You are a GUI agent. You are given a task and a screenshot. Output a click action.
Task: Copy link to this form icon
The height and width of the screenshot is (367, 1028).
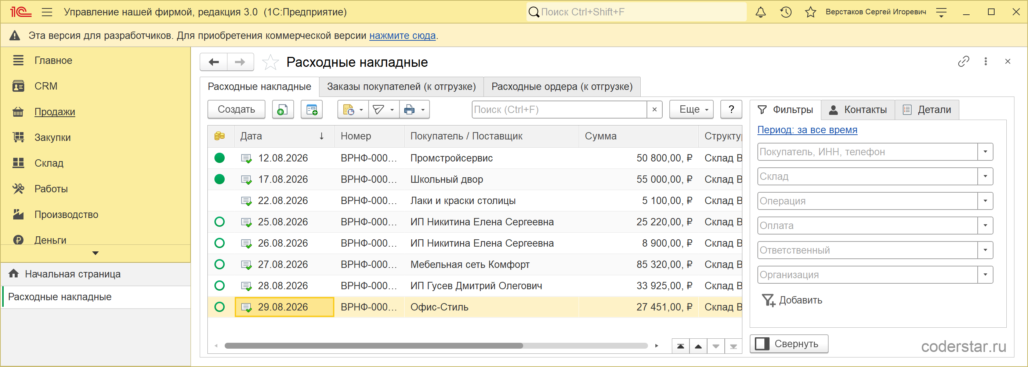pos(964,61)
